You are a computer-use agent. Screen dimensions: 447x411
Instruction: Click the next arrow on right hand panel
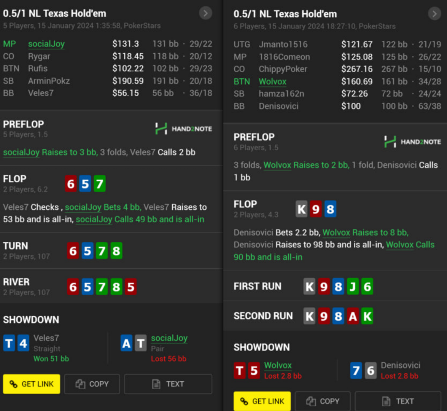click(434, 14)
